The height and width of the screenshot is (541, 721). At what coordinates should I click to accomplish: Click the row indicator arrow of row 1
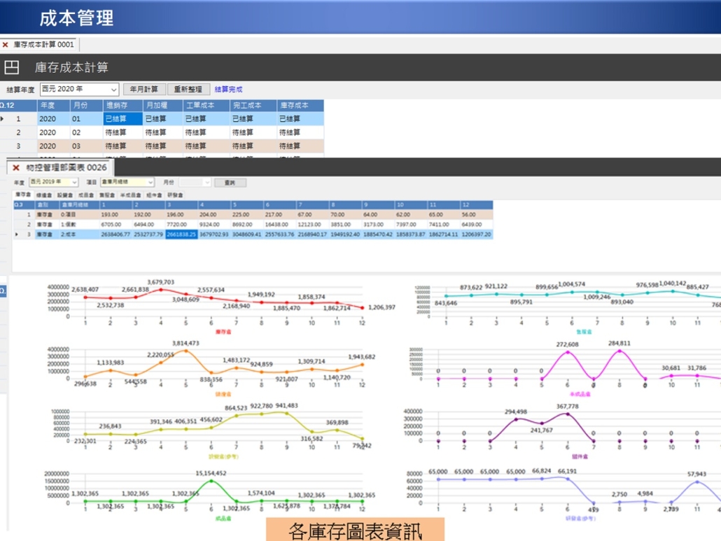[3, 118]
